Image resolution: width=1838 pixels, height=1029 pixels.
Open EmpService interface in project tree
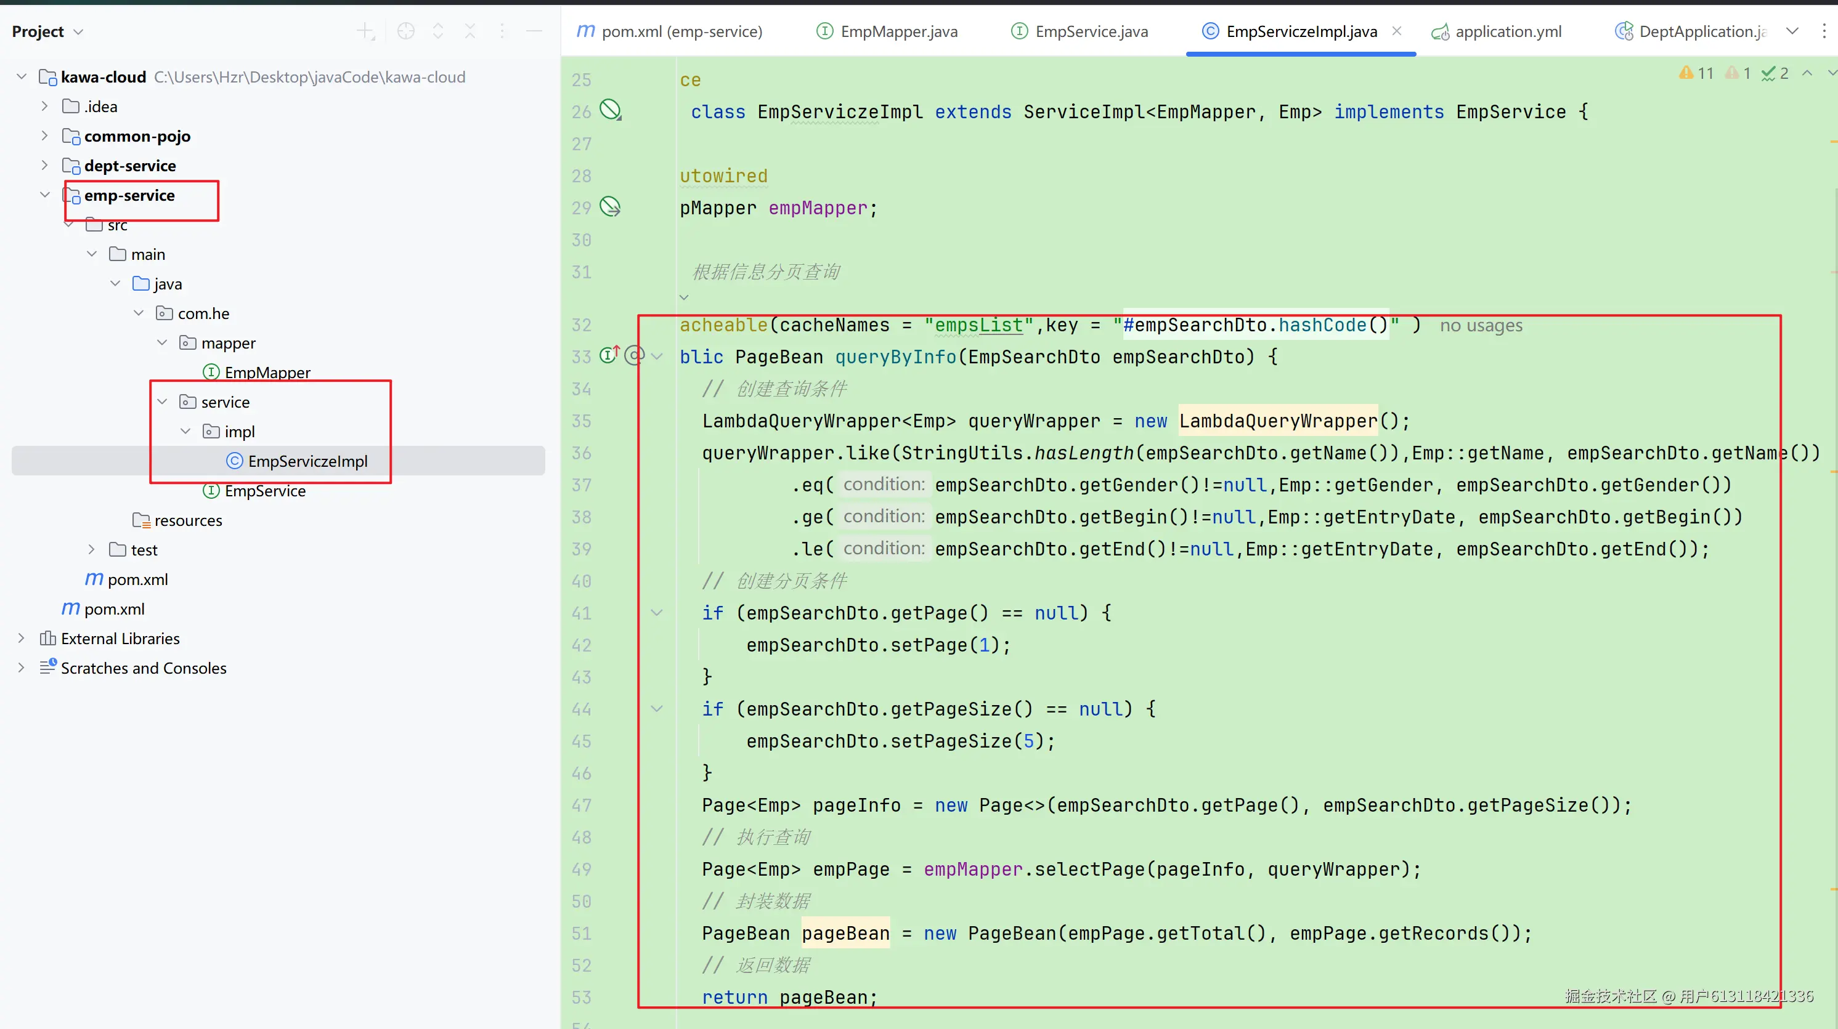click(x=265, y=491)
